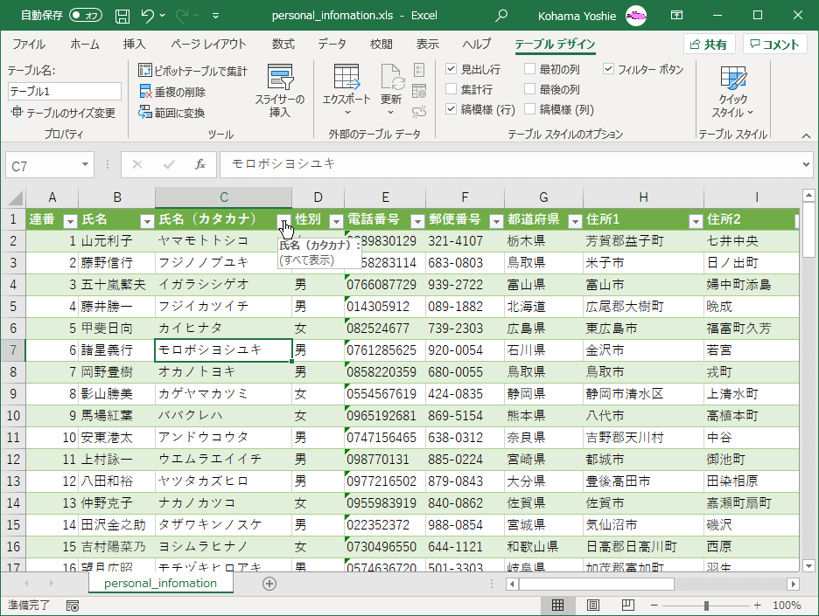Image resolution: width=819 pixels, height=616 pixels.
Task: Click the 共有 share button
Action: coord(709,45)
